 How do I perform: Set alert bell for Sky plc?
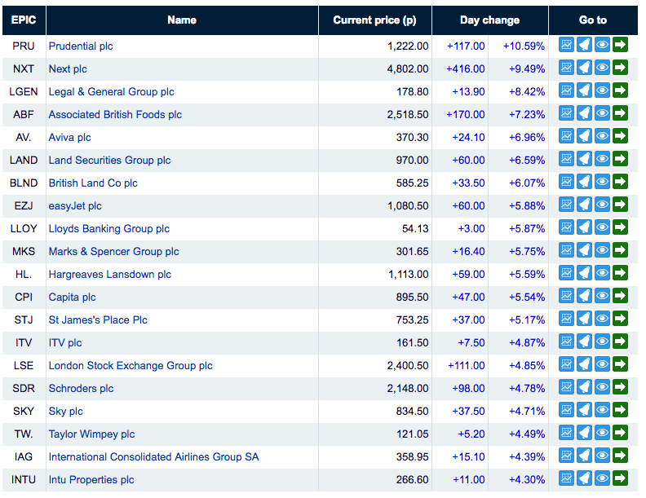584,410
